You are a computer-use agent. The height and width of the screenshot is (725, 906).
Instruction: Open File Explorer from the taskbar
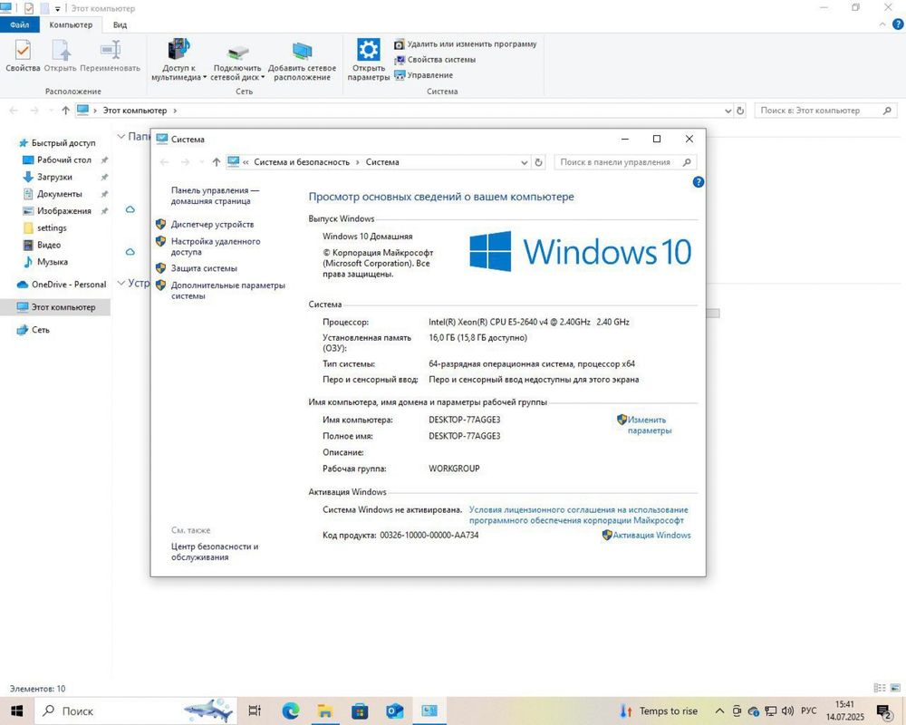click(x=324, y=710)
